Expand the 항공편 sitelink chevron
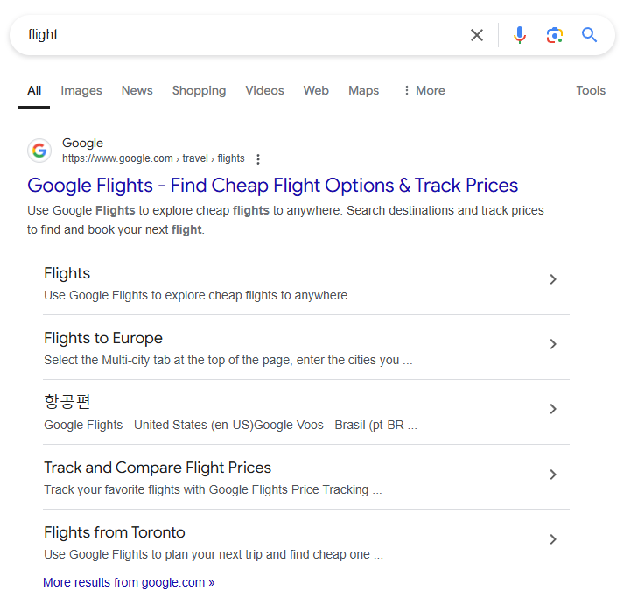This screenshot has width=624, height=605. click(552, 409)
